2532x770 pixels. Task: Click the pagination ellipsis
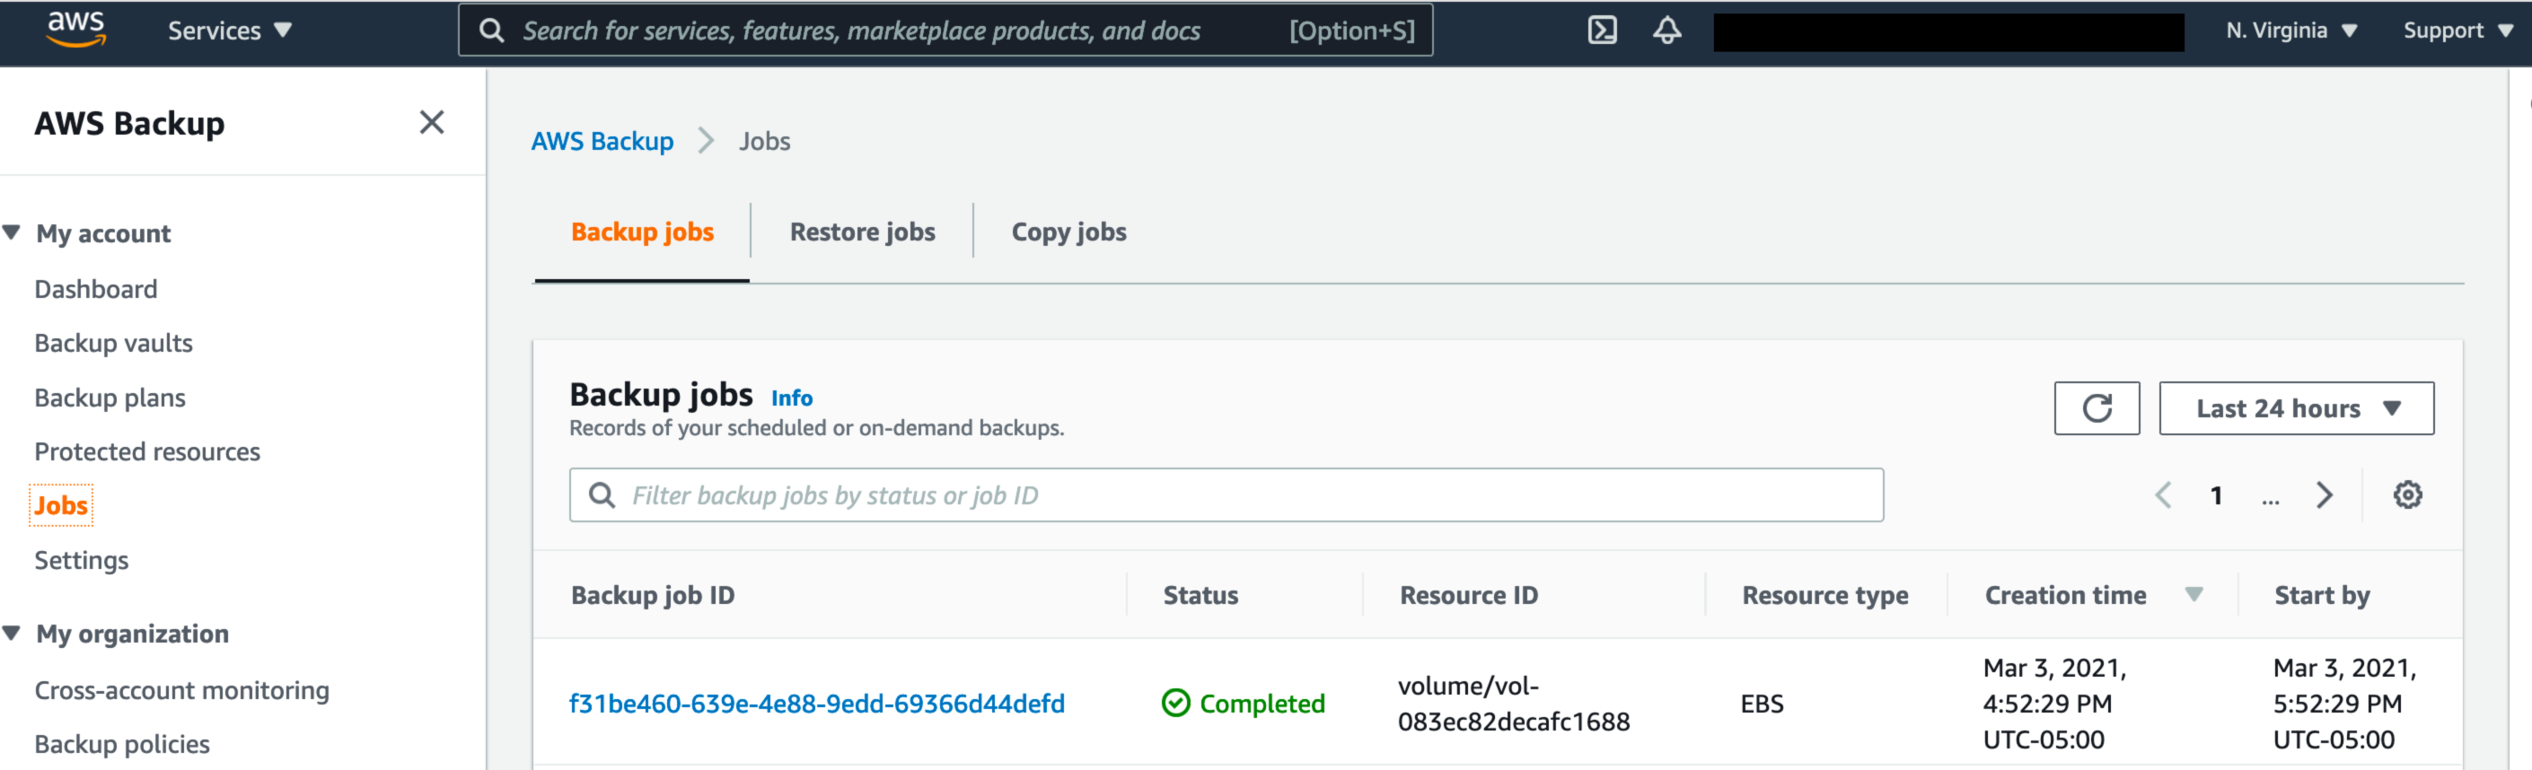pyautogui.click(x=2270, y=499)
